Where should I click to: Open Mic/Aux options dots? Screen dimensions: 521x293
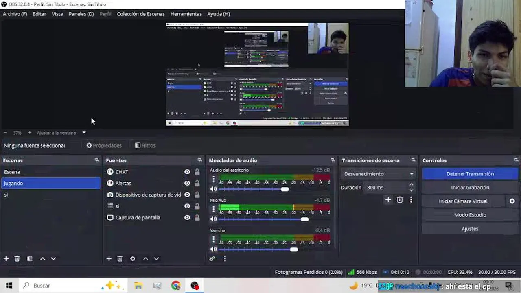pos(213,209)
